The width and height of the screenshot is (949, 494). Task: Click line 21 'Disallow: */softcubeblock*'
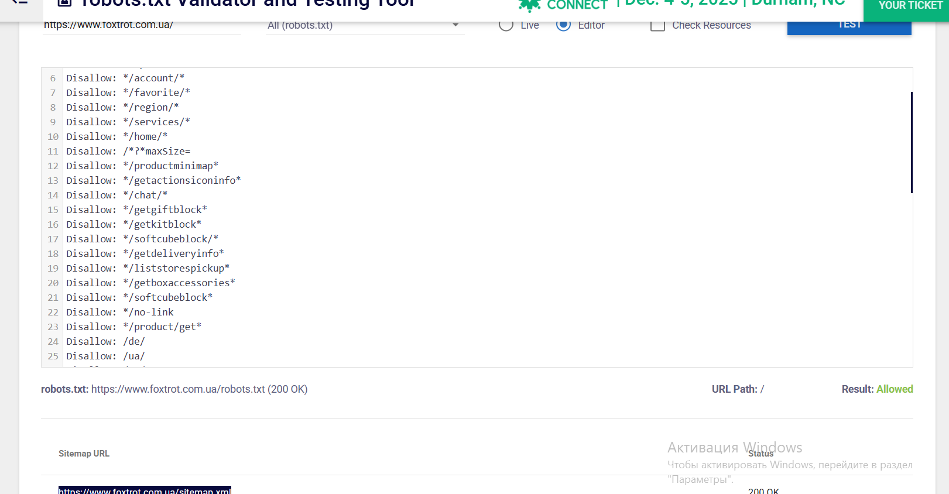[139, 297]
